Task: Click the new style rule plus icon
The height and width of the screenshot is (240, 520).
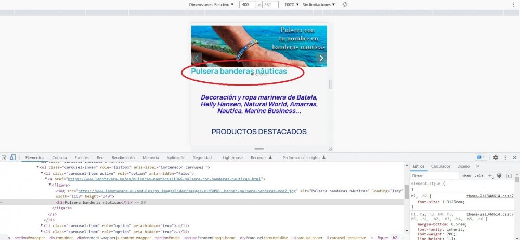Action: click(490, 176)
